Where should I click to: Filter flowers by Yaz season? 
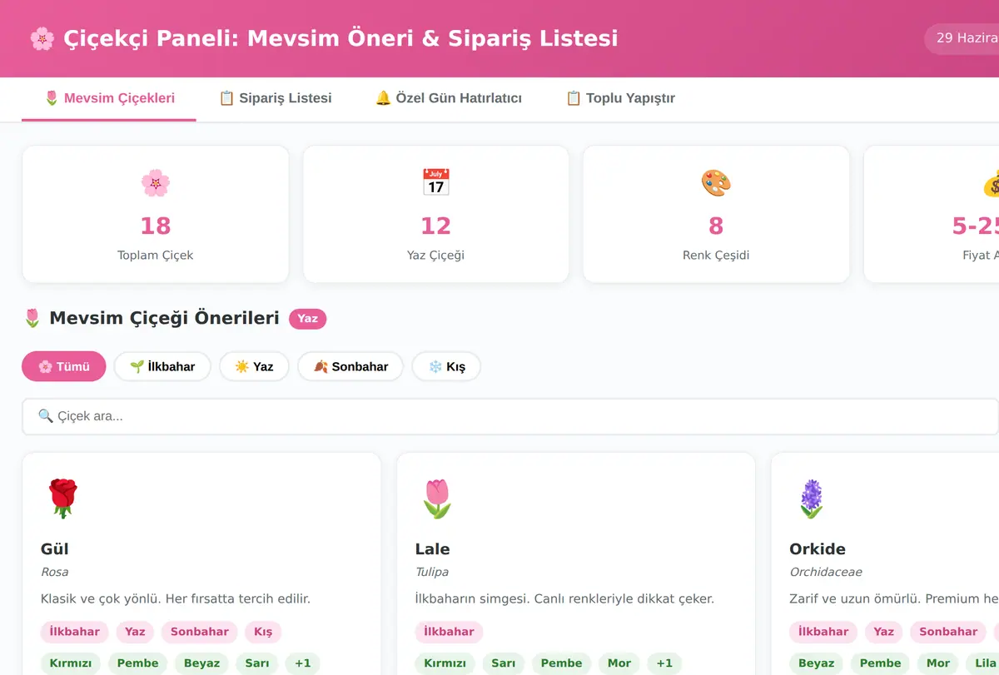point(254,366)
